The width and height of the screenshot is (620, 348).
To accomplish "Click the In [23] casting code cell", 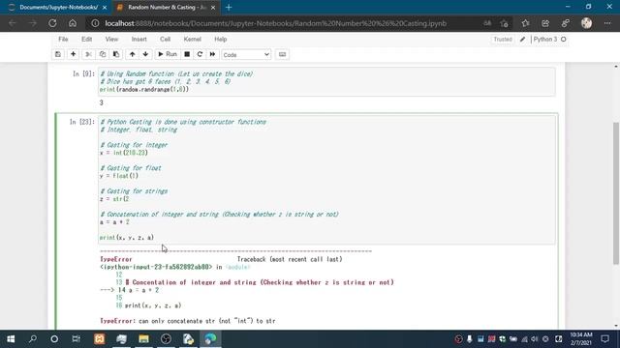I will pyautogui.click(x=326, y=180).
